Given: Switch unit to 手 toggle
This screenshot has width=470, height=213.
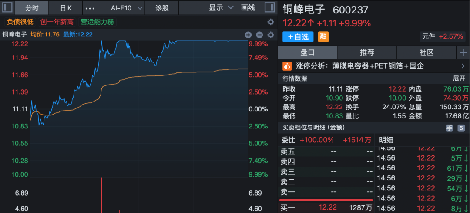Looking at the screenshot, I should coord(449,128).
